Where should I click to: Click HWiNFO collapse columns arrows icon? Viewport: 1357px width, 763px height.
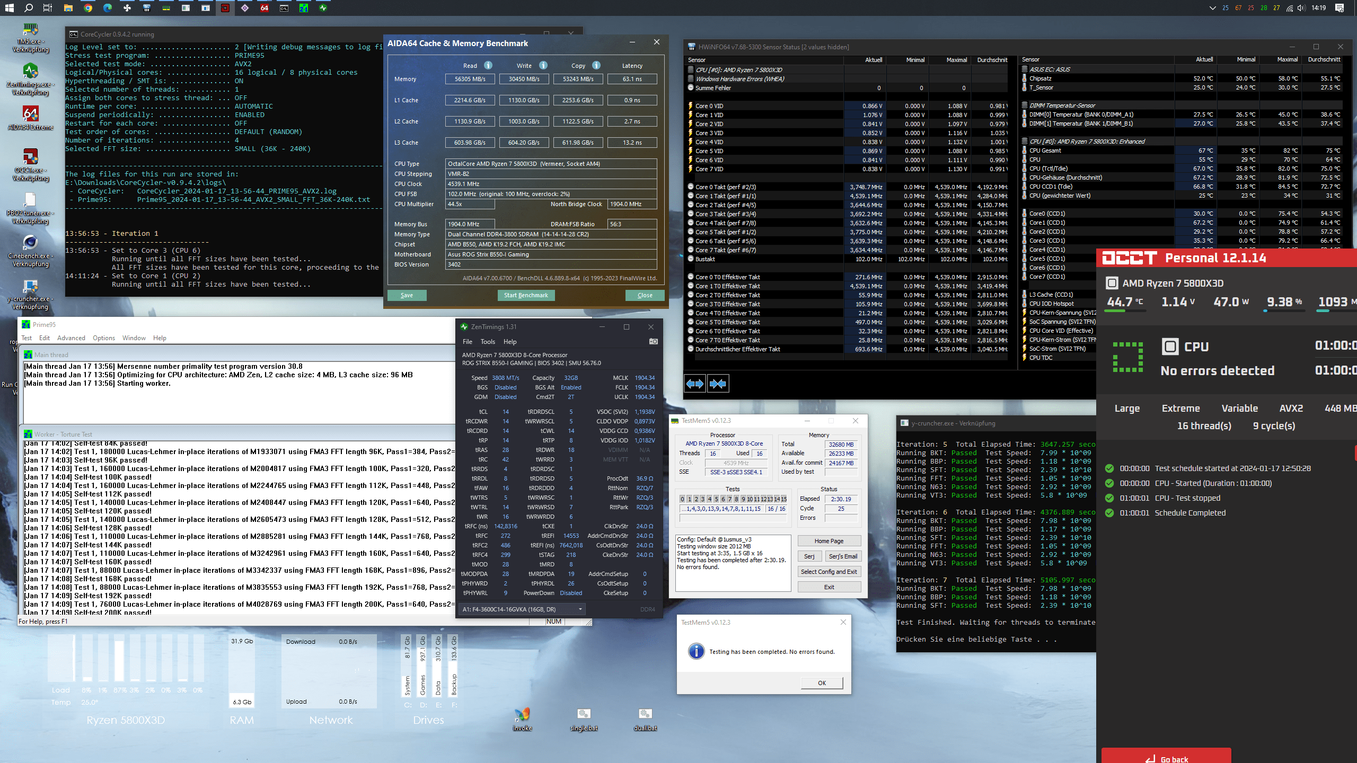(x=718, y=384)
